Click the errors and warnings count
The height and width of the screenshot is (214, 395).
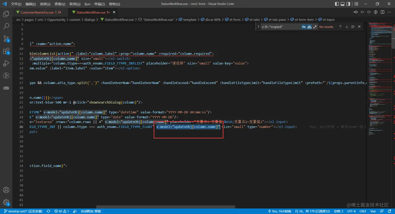coord(62,211)
